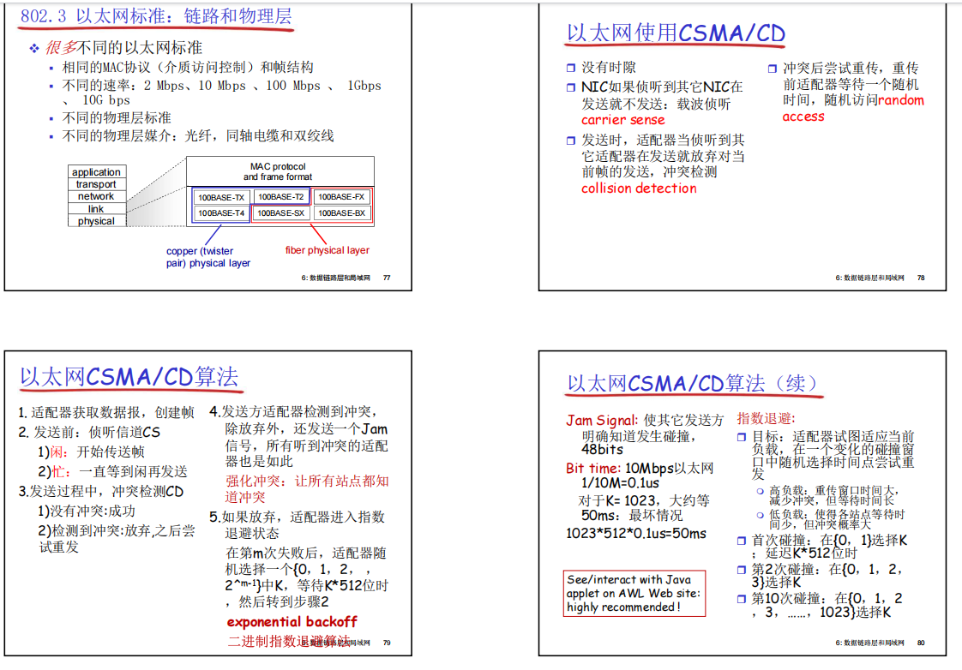Click the 'physical' layer box
The image size is (962, 670).
[96, 221]
